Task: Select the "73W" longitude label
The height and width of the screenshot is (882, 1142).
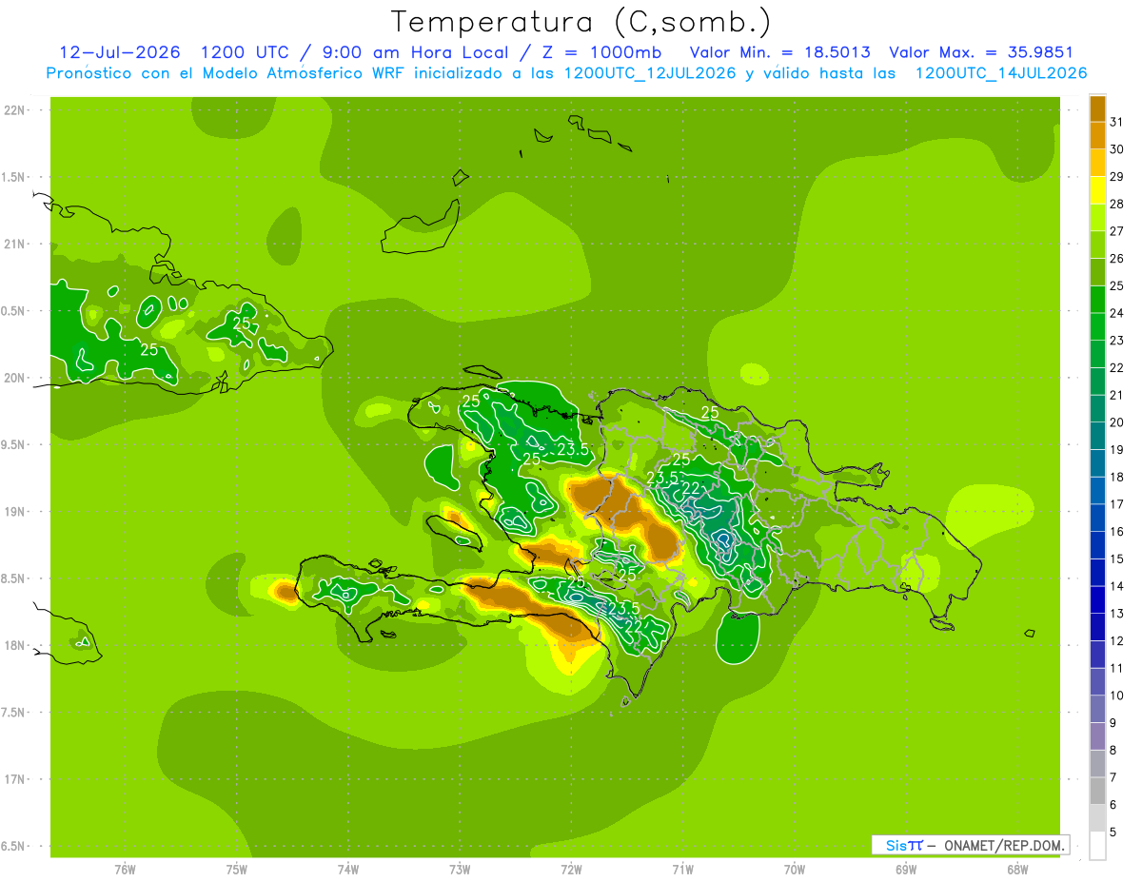Action: pyautogui.click(x=460, y=870)
